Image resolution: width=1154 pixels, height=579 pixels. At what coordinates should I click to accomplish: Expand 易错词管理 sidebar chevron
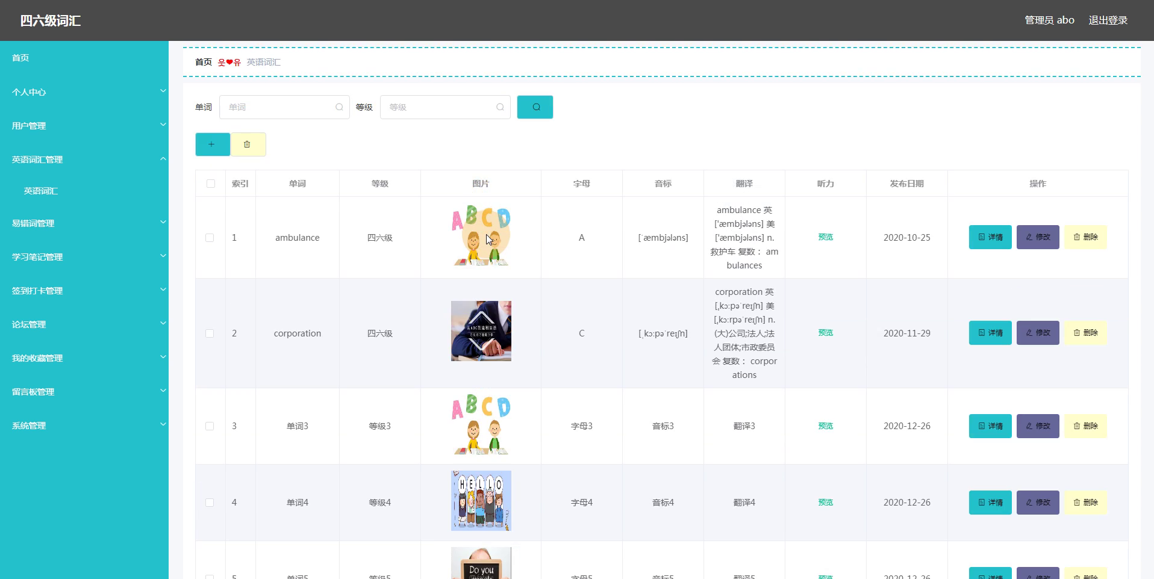point(163,222)
